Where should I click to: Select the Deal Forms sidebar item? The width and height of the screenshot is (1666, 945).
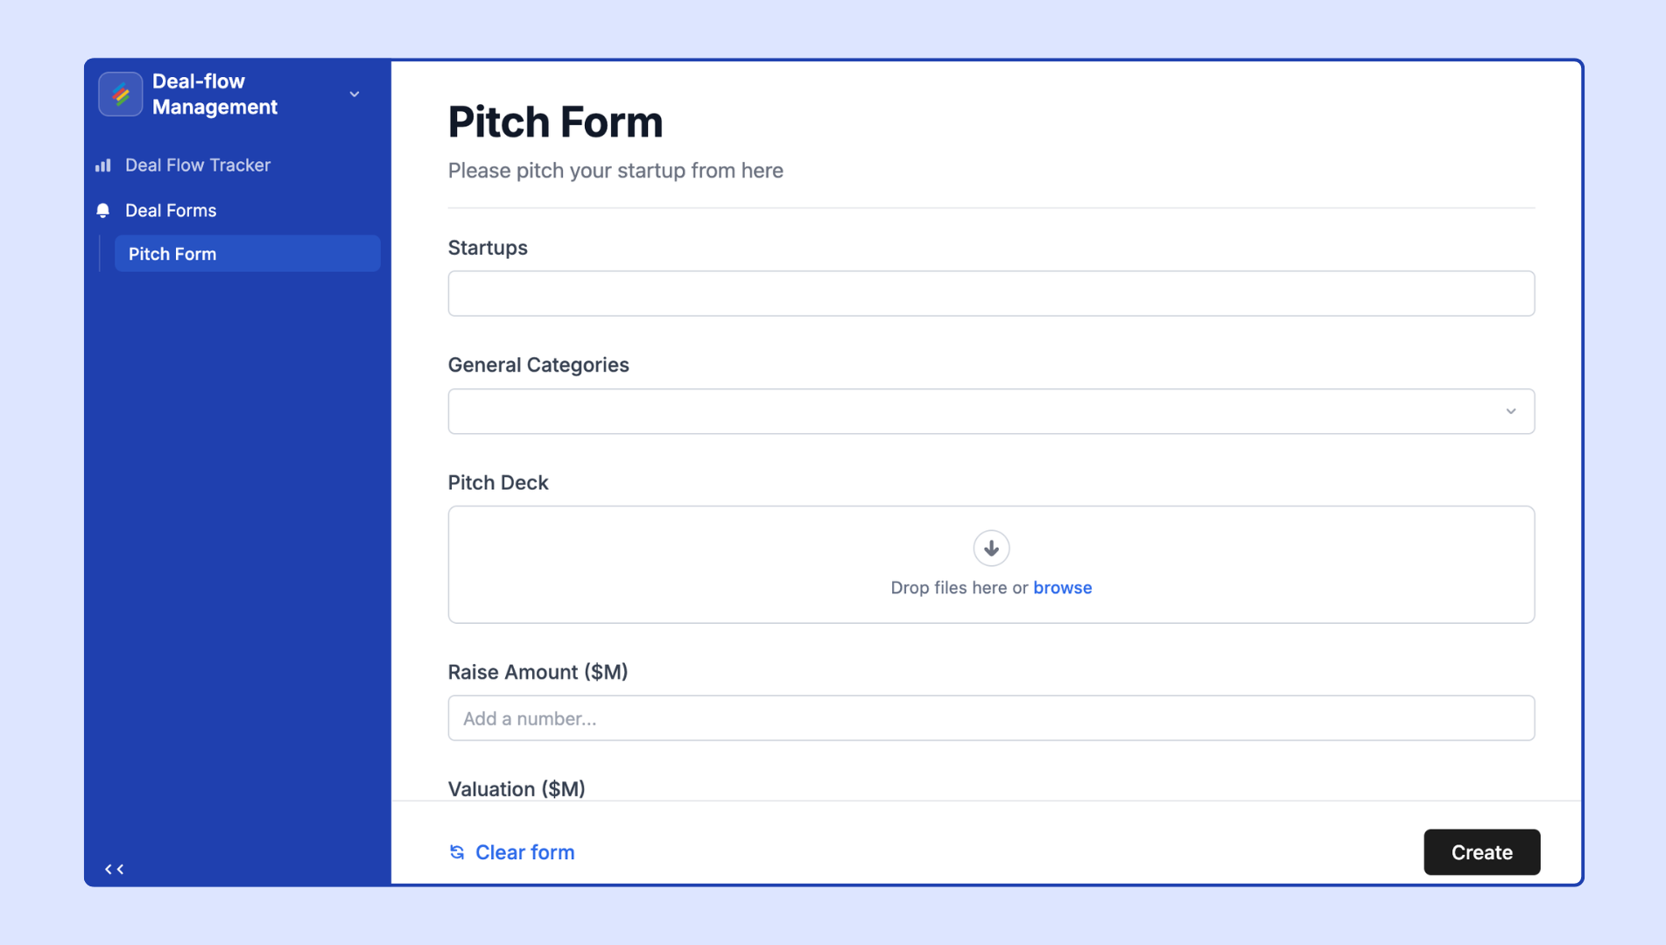coord(171,211)
